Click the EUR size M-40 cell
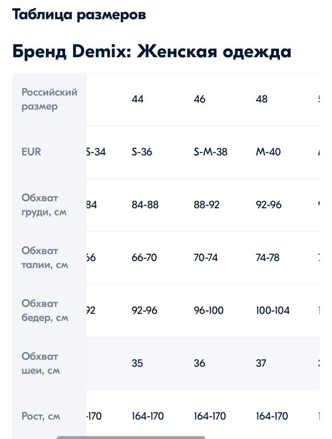 [x=268, y=152]
